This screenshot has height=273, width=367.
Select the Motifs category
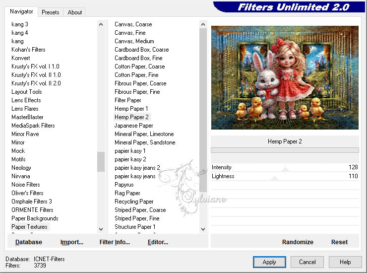(18, 159)
